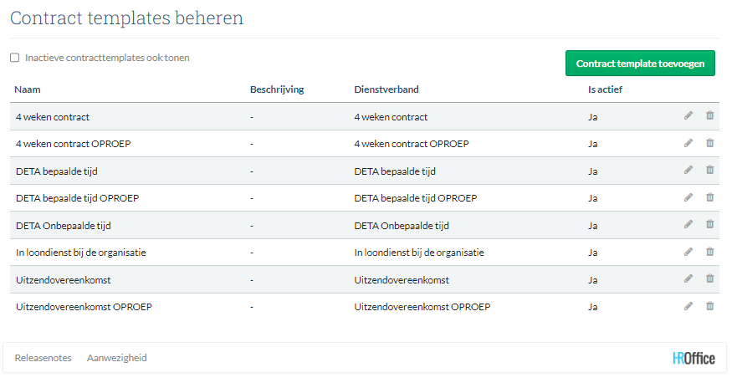Edit the 4 weken contract OPROEP template
This screenshot has width=737, height=388.
click(x=688, y=143)
